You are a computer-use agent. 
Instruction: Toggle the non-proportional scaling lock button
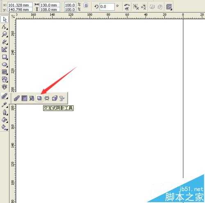point(86,6)
